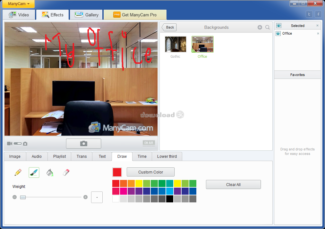The width and height of the screenshot is (325, 229).
Task: Open background search with the magnifier icon
Action: (268, 27)
